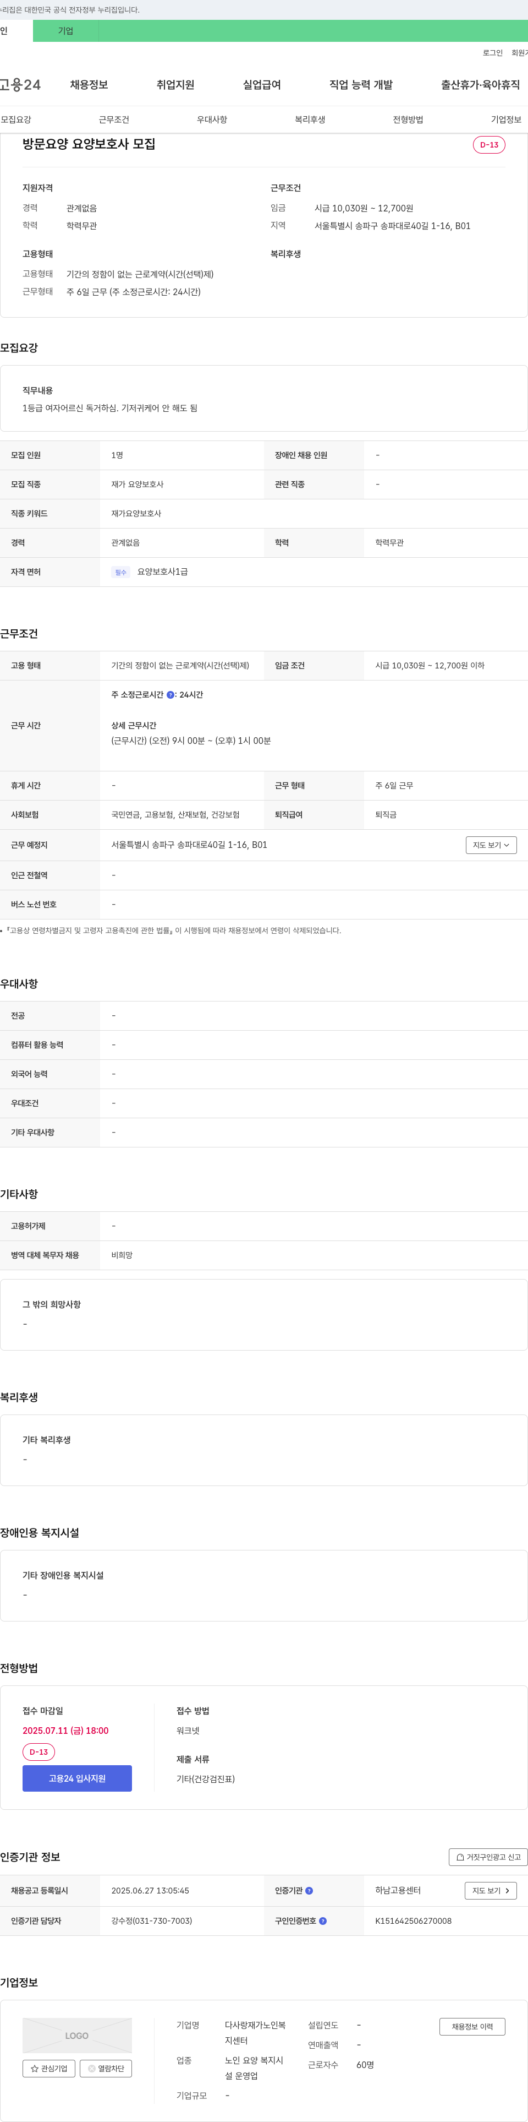
Task: Click the 근로자수 60명 value
Action: [x=365, y=2065]
